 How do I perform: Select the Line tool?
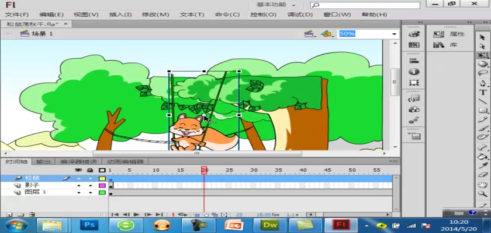pyautogui.click(x=483, y=101)
